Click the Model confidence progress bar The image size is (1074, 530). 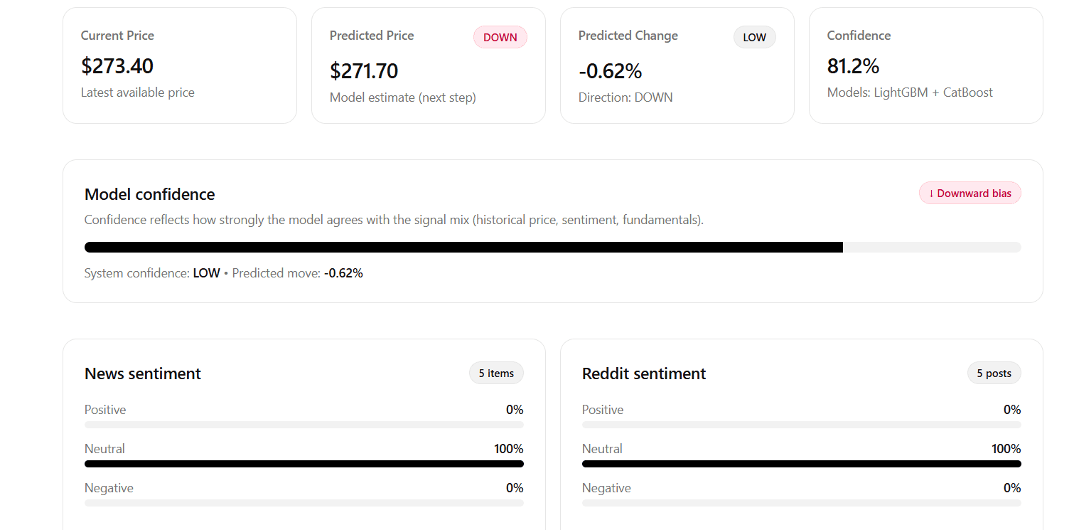point(552,247)
